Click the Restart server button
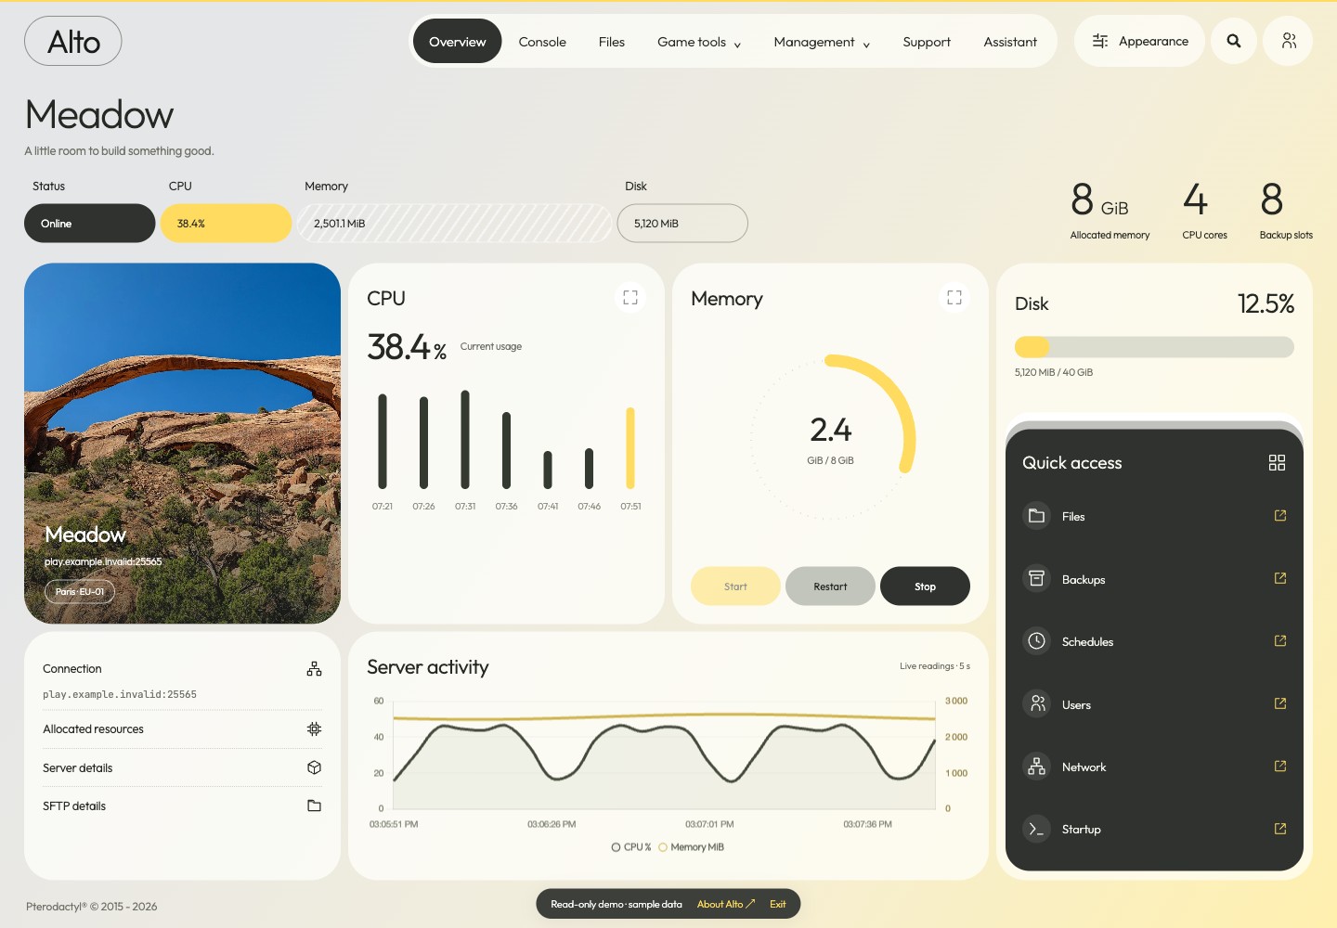1337x928 pixels. point(830,586)
